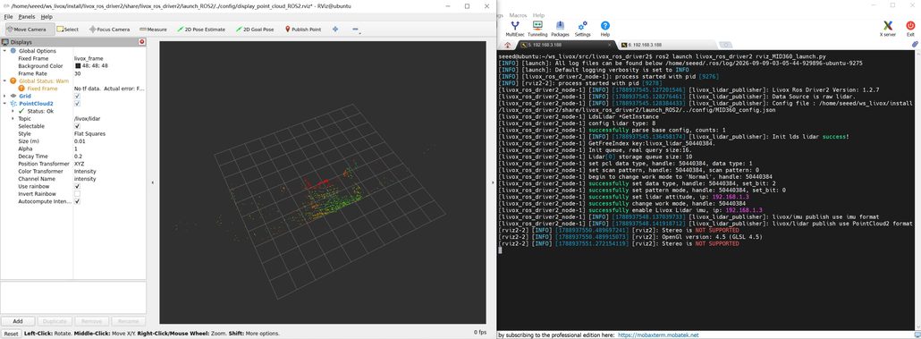Click the Global Status warning icon
The image size is (921, 339).
coord(13,81)
